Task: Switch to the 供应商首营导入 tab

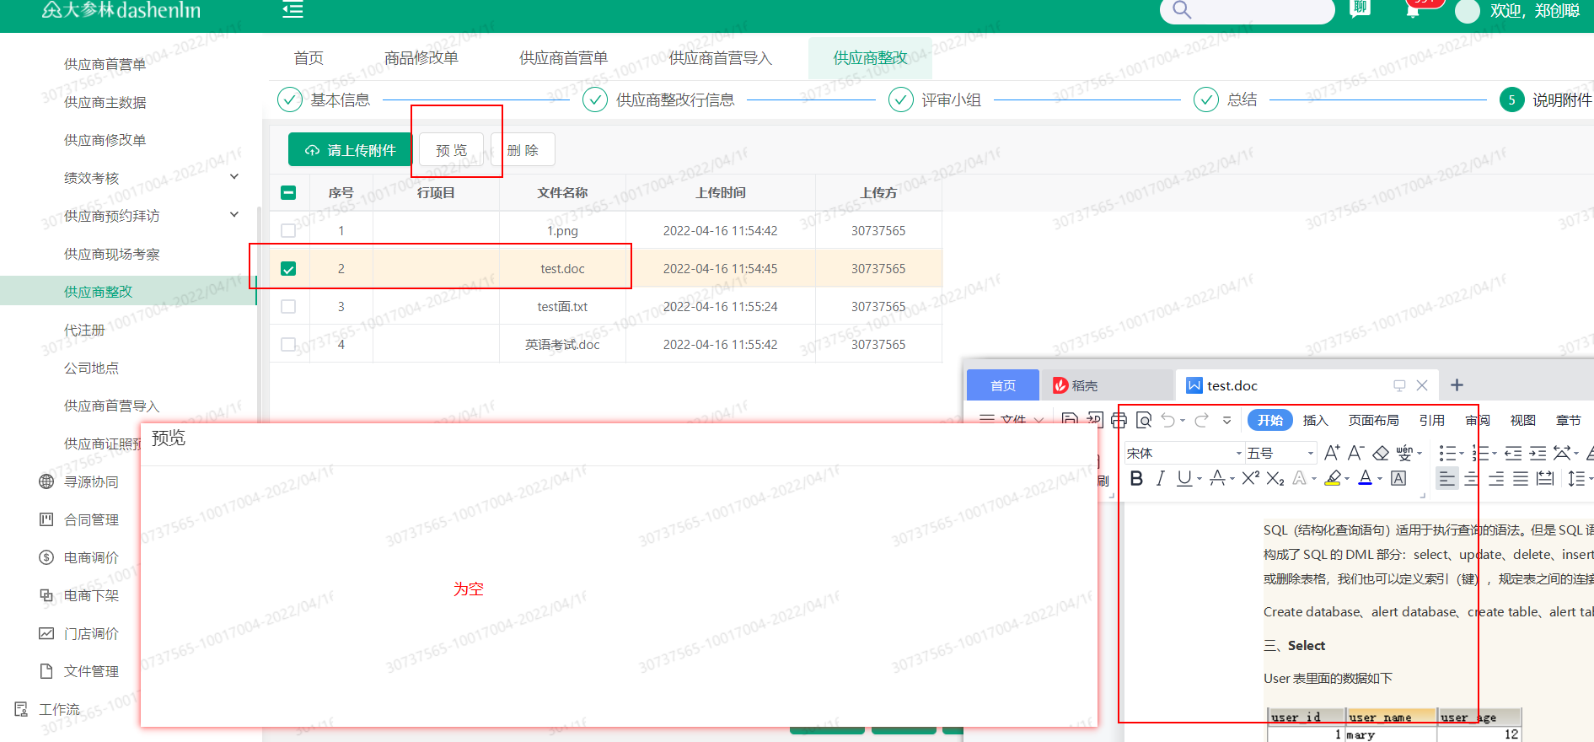Action: pyautogui.click(x=721, y=57)
